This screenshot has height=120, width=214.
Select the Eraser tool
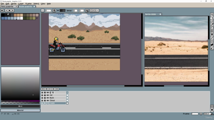point(212,21)
